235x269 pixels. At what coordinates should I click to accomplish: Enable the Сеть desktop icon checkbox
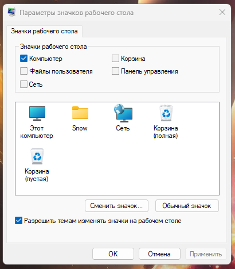[23, 84]
